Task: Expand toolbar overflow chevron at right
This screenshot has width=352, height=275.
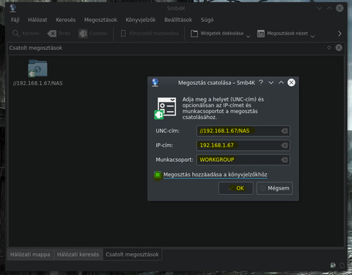Action: pos(340,34)
